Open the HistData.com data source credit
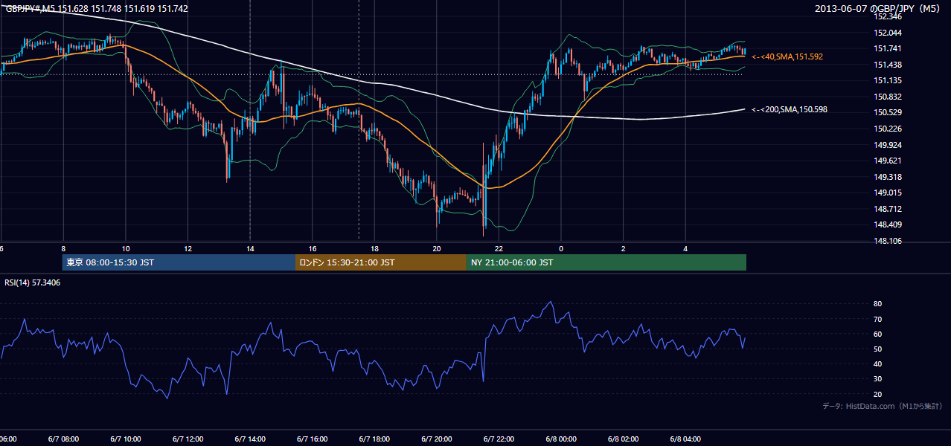Image resolution: width=951 pixels, height=446 pixels. (x=883, y=406)
